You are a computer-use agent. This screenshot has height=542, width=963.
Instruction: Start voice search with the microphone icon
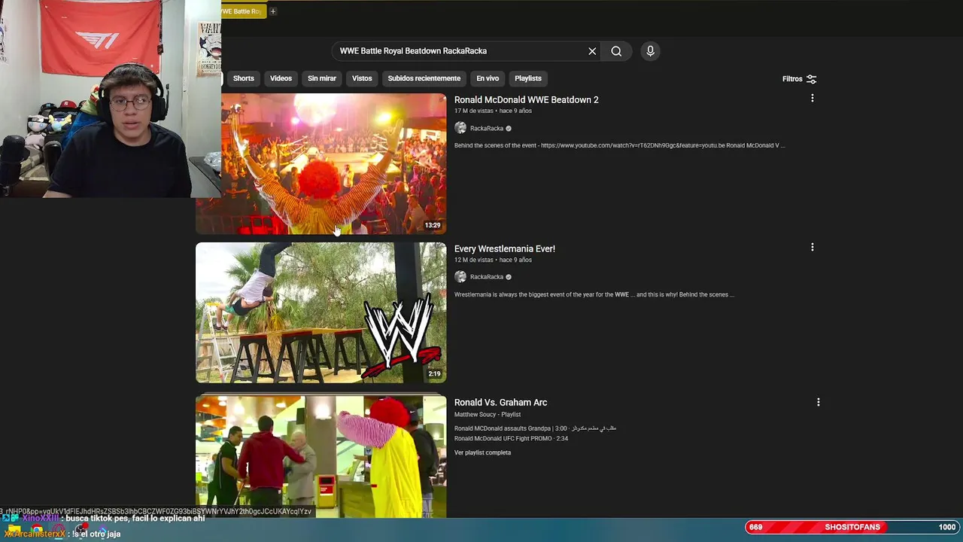(x=651, y=51)
